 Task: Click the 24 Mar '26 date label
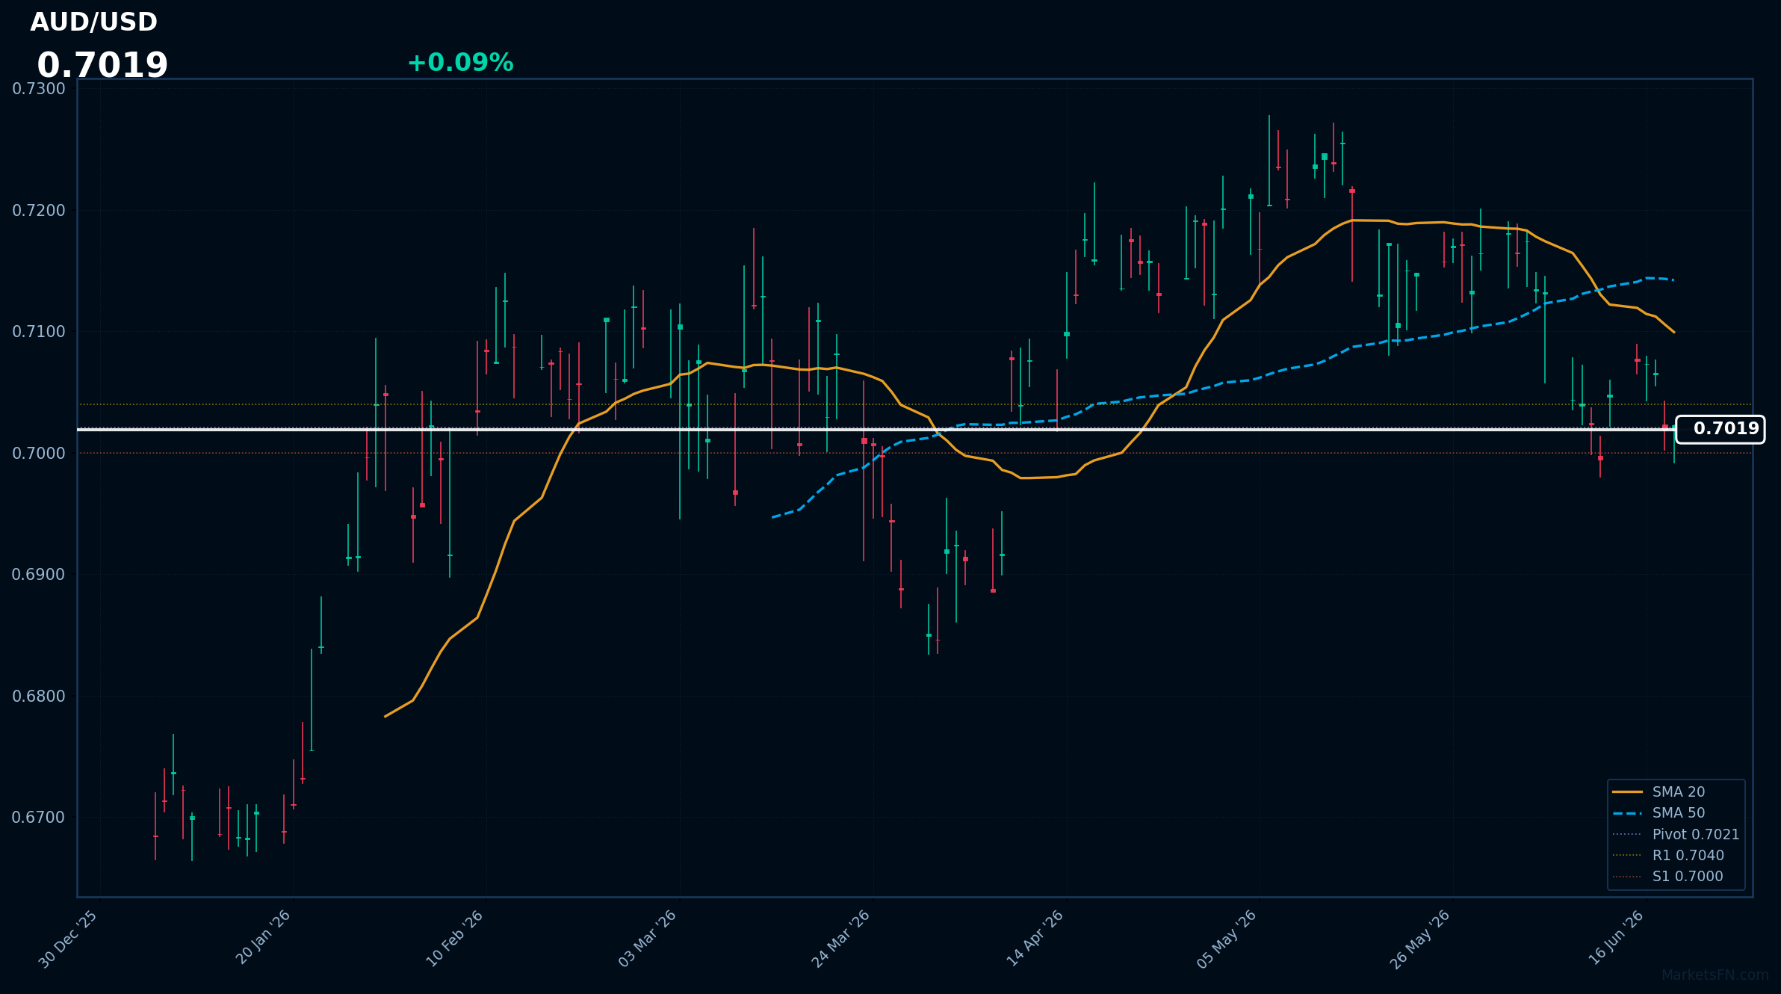point(841,939)
